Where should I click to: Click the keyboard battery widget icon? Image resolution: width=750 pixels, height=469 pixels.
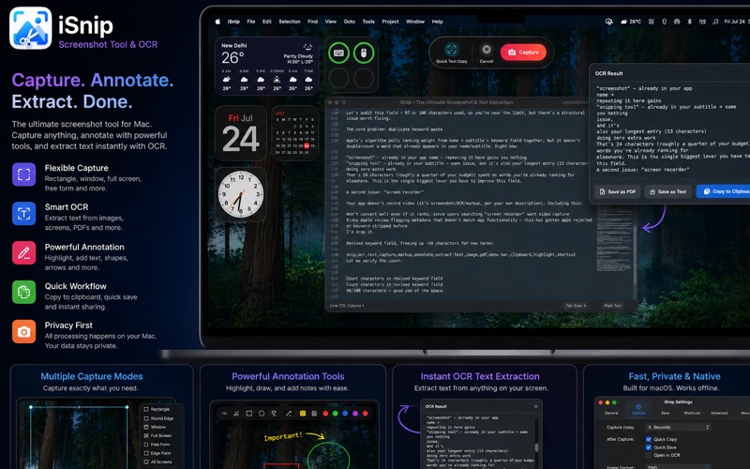click(x=338, y=53)
